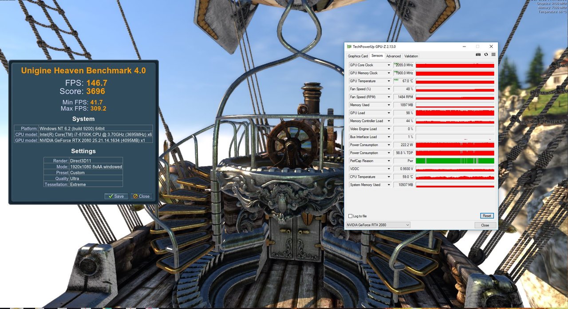Take a GPU-Z screenshot with camera icon
The width and height of the screenshot is (568, 309).
478,55
